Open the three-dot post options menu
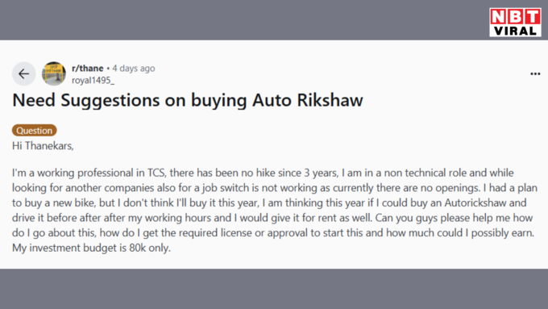Screen dimensions: 548x309 (x=535, y=74)
